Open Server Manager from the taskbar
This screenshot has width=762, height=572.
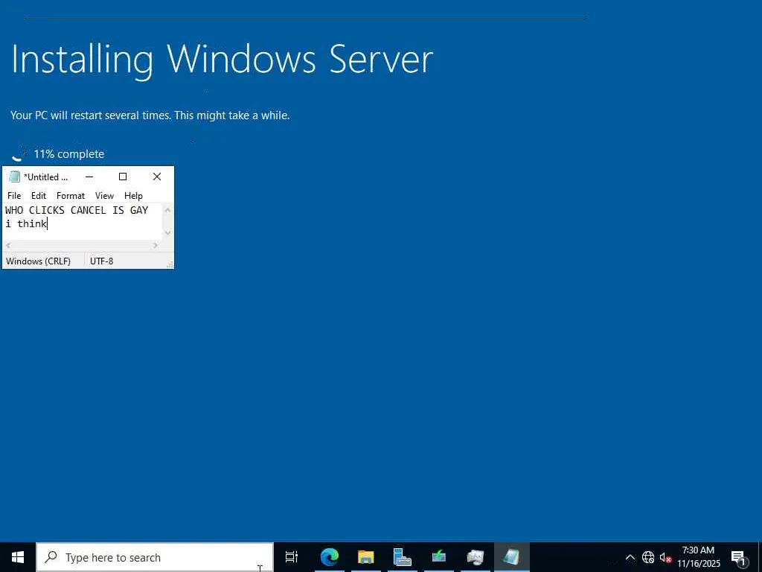click(403, 557)
